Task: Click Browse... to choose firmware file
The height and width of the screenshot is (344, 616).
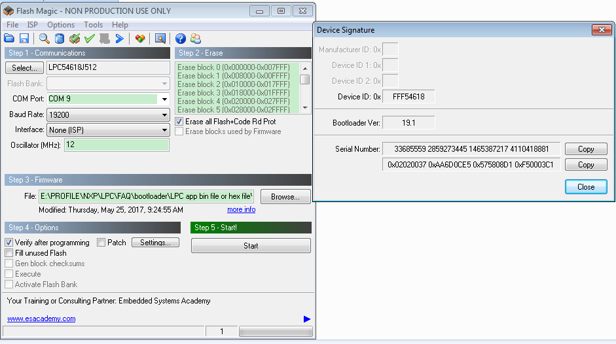Action: coord(285,197)
